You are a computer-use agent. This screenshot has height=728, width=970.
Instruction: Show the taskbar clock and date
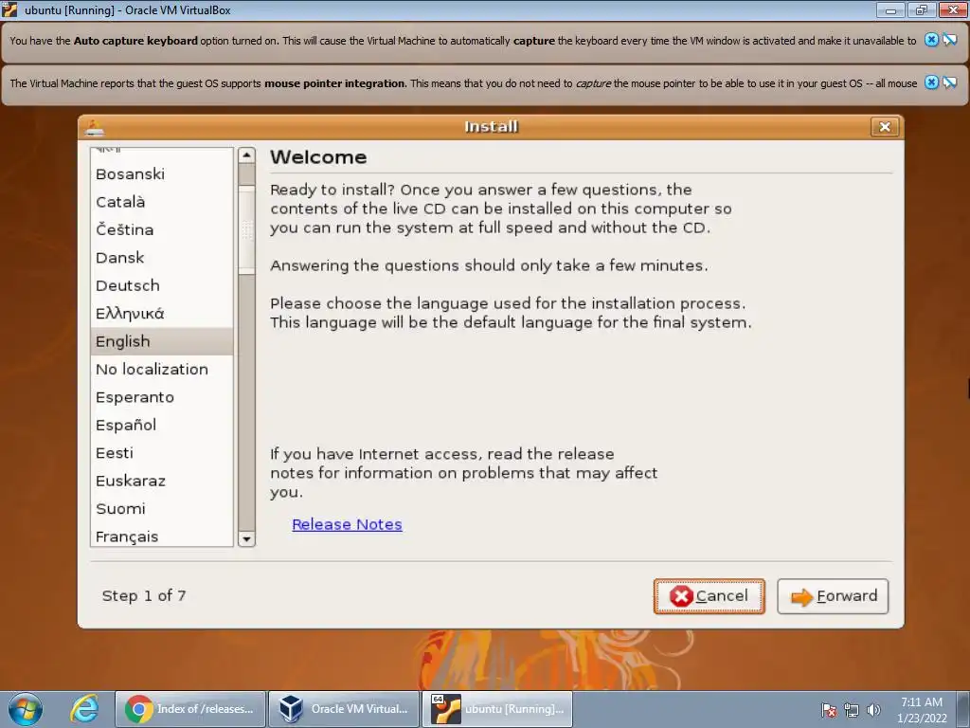click(922, 709)
